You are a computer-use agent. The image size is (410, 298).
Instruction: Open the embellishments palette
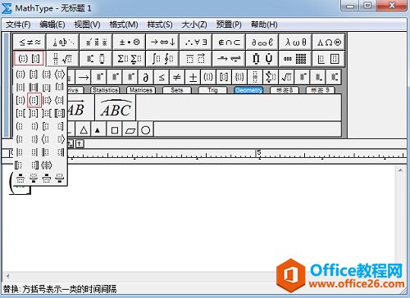click(96, 42)
